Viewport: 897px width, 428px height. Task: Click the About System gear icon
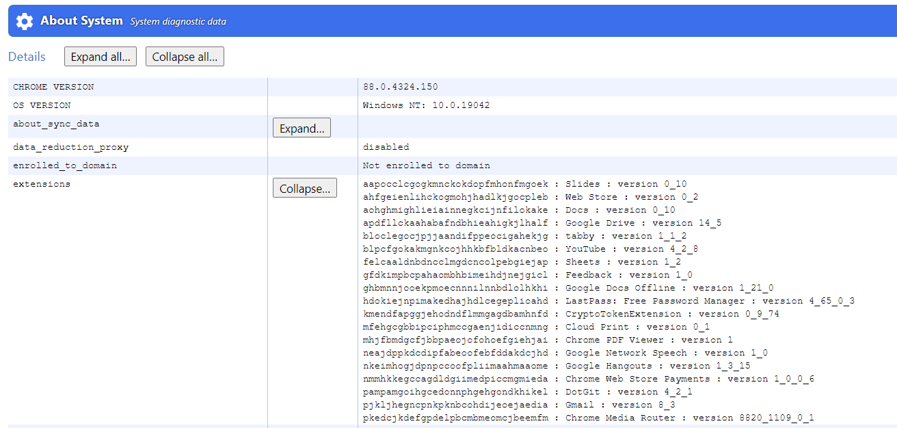tap(25, 21)
